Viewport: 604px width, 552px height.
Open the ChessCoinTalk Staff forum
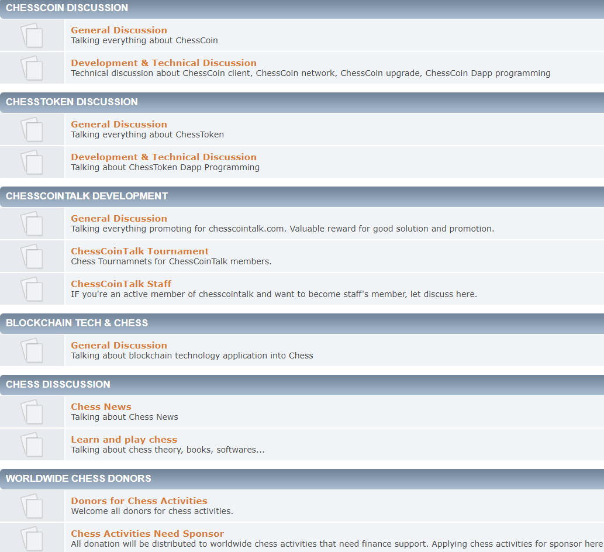click(x=121, y=284)
